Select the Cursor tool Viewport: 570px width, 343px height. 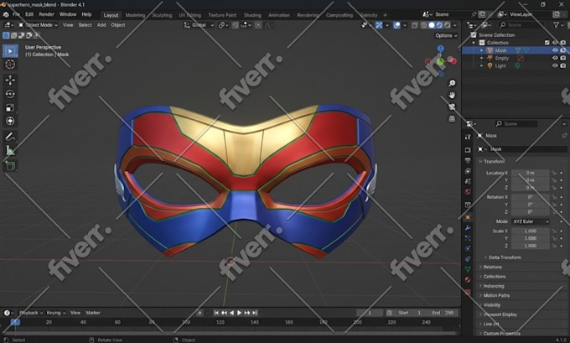click(10, 65)
